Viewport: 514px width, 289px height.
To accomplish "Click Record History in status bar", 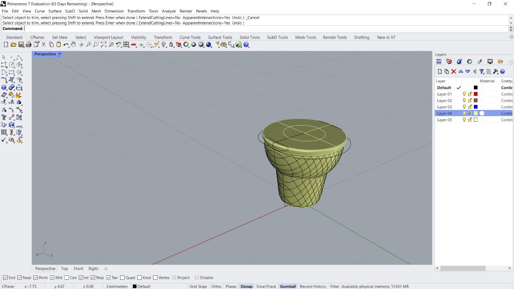I will 313,286.
